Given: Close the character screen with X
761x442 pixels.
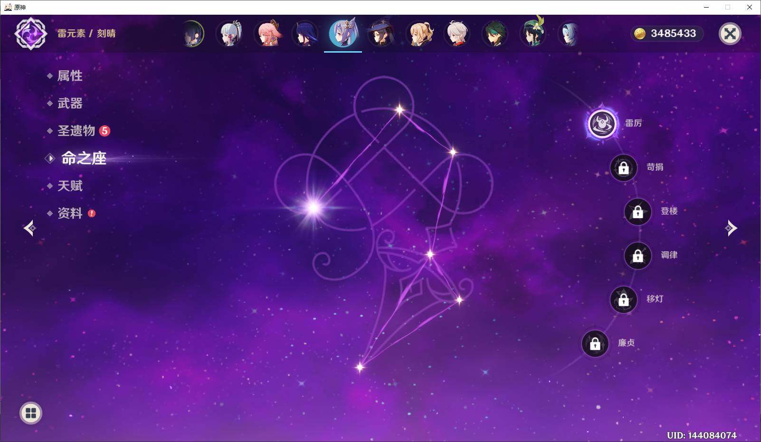Looking at the screenshot, I should (730, 34).
